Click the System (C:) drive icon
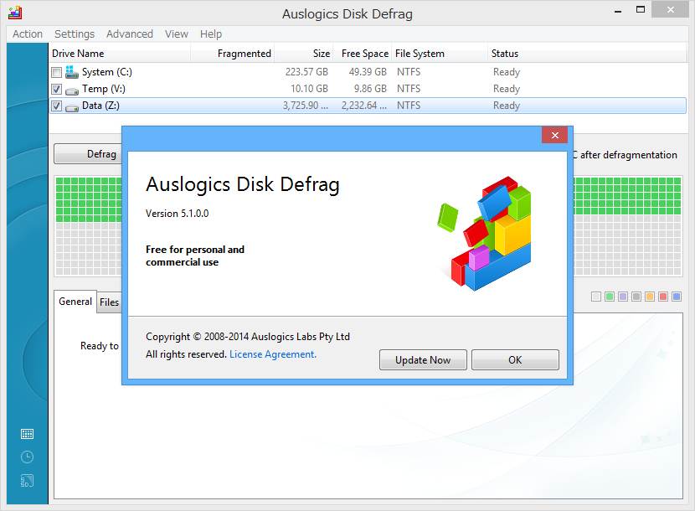This screenshot has width=695, height=511. [x=71, y=71]
